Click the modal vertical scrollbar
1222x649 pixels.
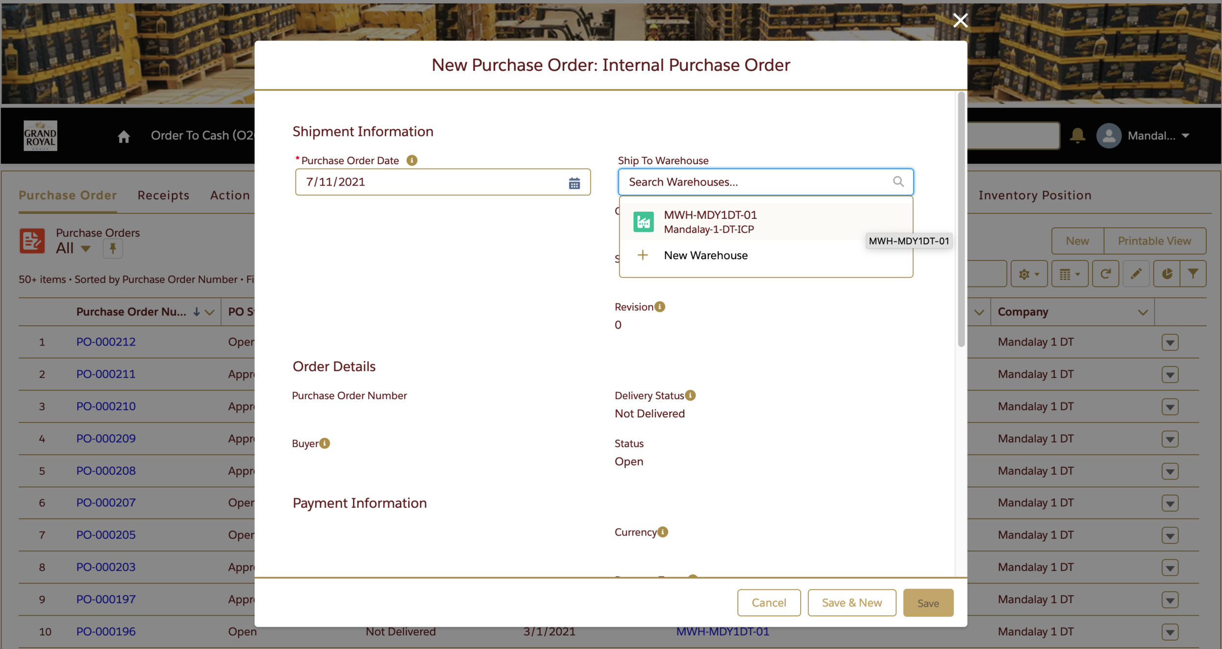pyautogui.click(x=961, y=220)
